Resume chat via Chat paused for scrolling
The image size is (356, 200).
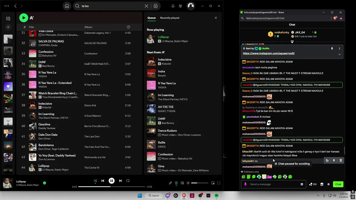292,164
